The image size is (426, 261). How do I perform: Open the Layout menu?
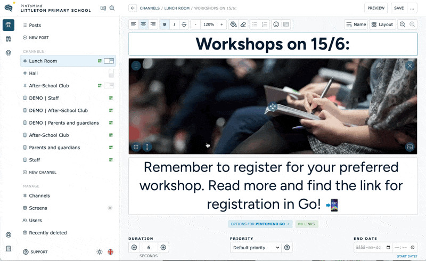[x=382, y=25]
